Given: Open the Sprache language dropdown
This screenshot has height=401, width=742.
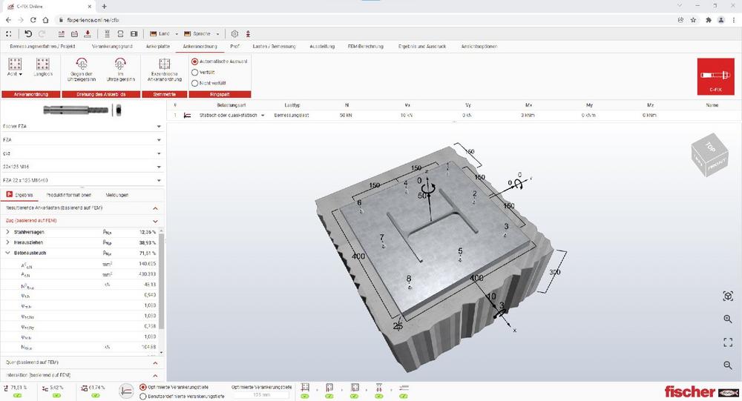Looking at the screenshot, I should (x=202, y=33).
